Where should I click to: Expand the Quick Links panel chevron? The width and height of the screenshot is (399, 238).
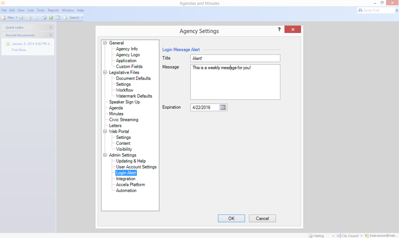[x=50, y=27]
